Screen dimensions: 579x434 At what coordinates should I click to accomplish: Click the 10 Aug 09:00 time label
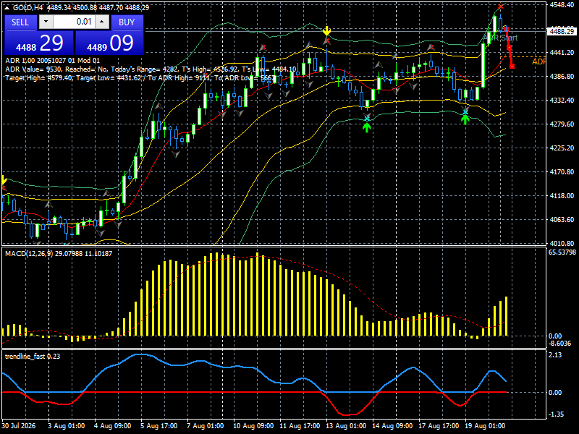pos(253,425)
